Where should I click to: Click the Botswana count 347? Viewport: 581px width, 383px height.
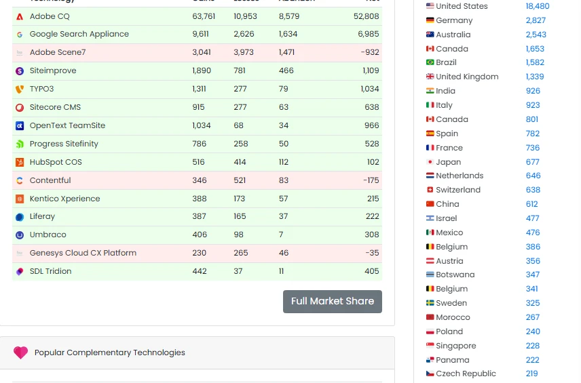point(533,275)
